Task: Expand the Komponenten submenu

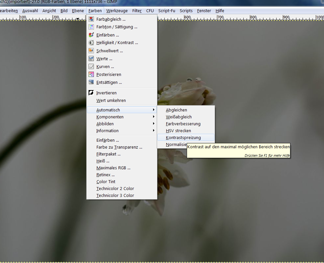Action: point(122,117)
